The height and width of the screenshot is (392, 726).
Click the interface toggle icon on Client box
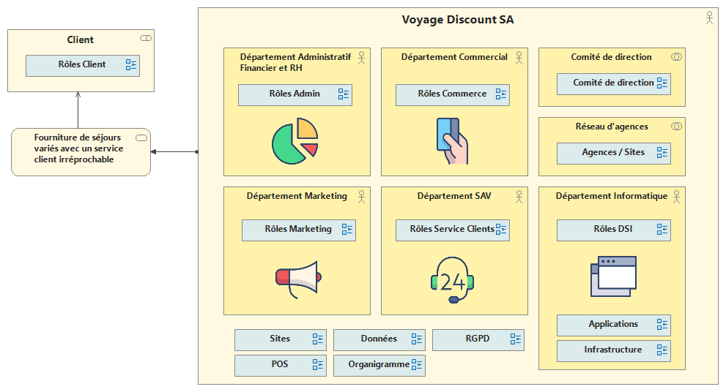146,38
